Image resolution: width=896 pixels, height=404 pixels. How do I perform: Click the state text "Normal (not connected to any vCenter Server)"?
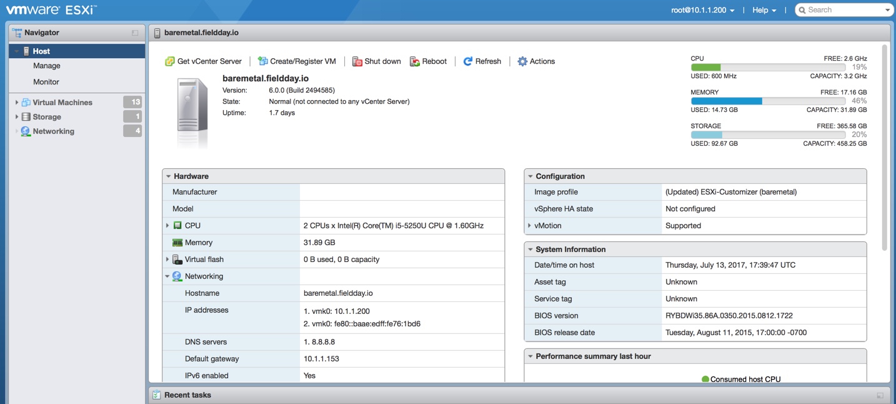coord(339,101)
